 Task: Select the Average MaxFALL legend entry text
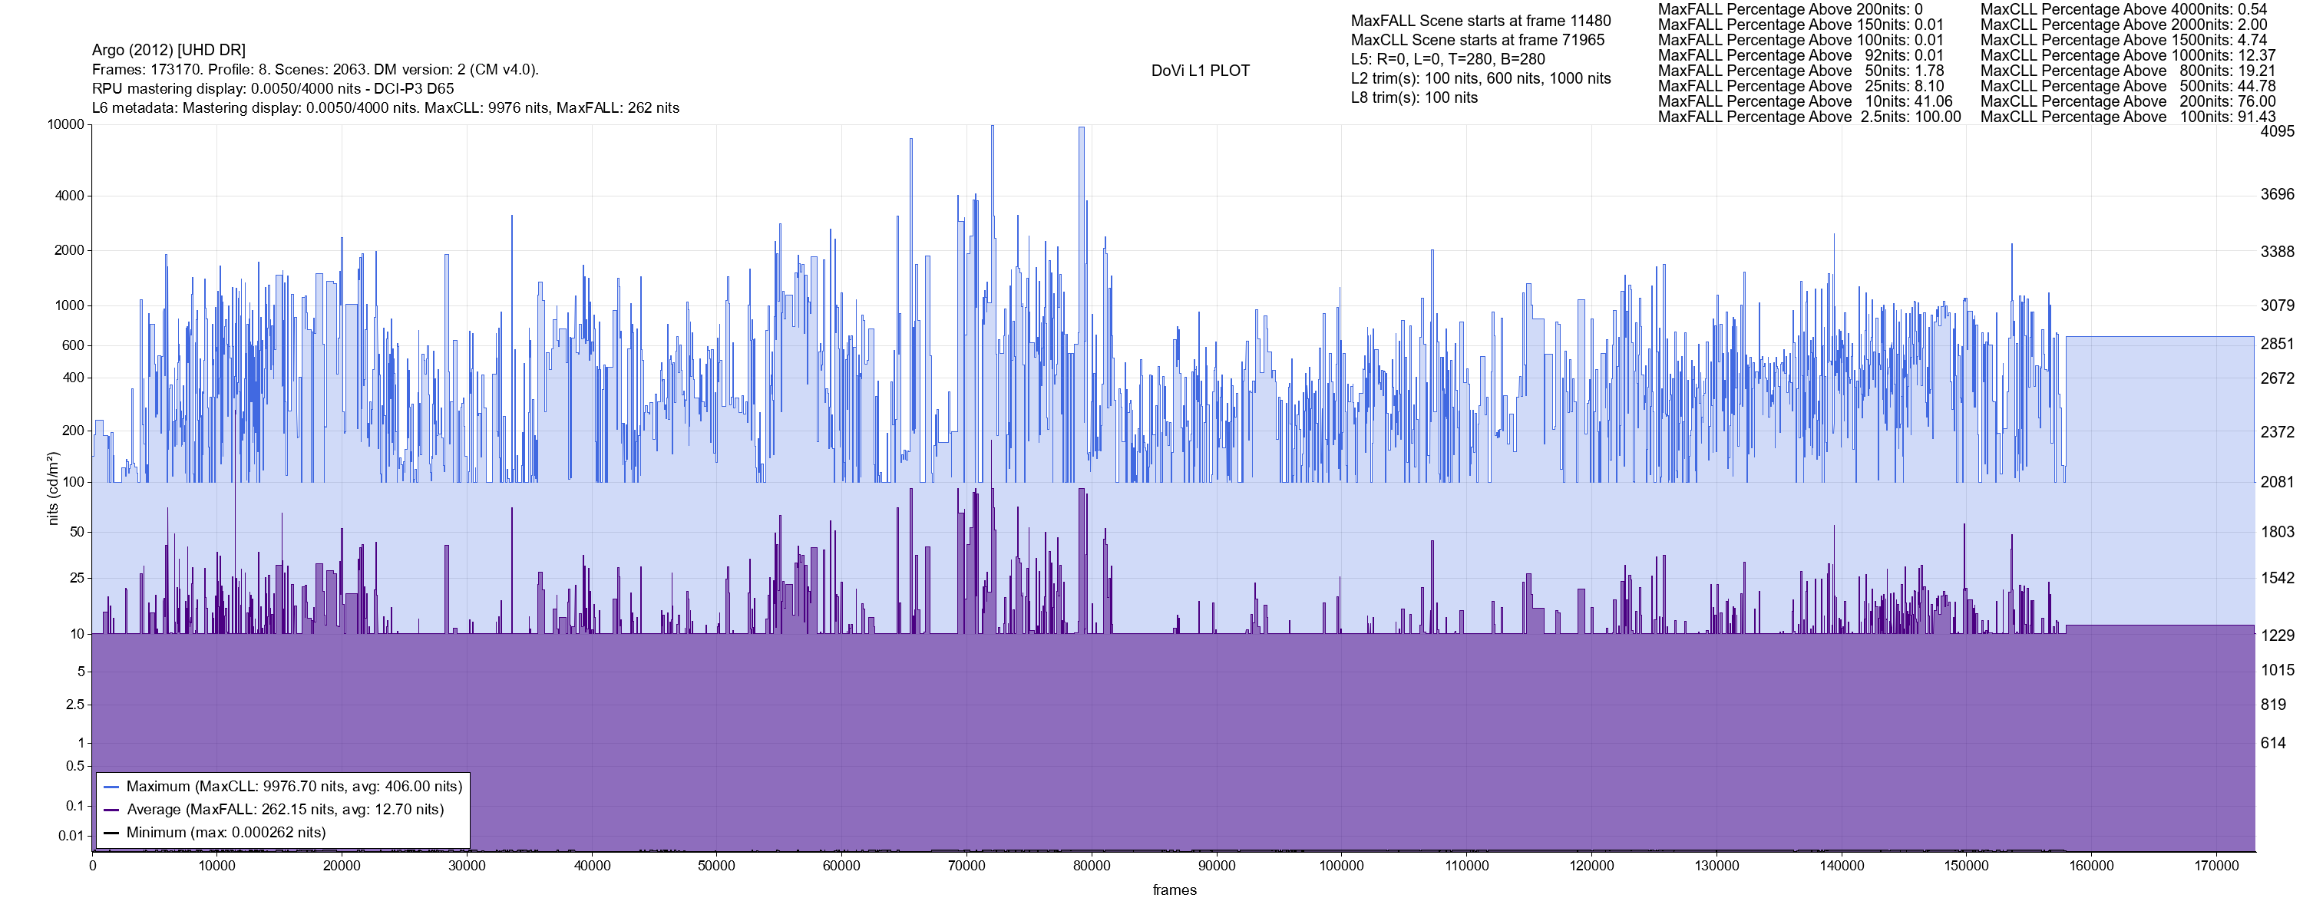coord(286,810)
